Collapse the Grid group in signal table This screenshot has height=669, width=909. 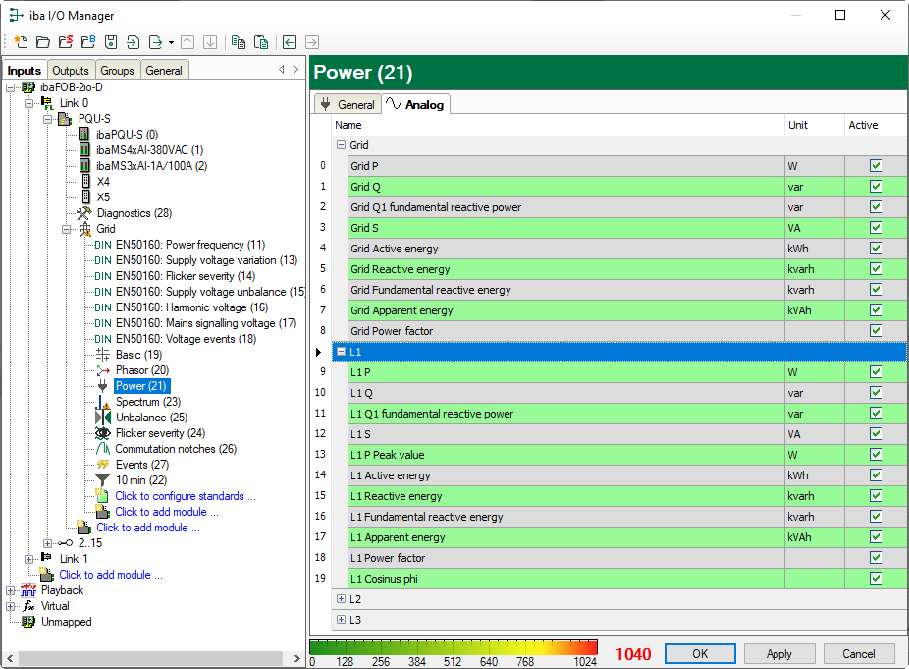(x=341, y=145)
